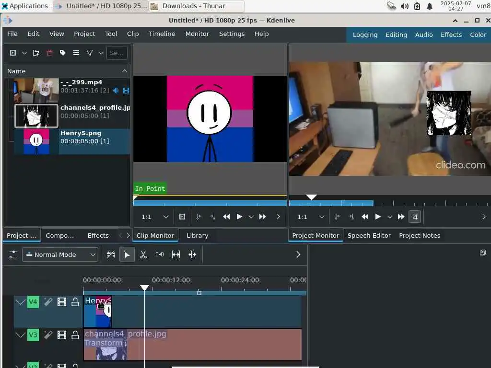
Task: Set zone in point in project monitor
Action: click(337, 217)
